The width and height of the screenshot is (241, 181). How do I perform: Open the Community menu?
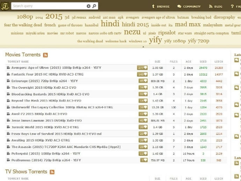click(189, 6)
